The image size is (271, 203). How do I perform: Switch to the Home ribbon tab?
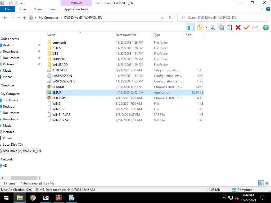pos(22,9)
